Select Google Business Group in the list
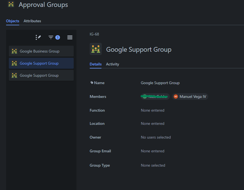The width and height of the screenshot is (244, 190). pyautogui.click(x=41, y=51)
